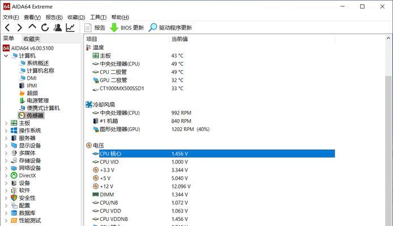This screenshot has width=393, height=226.
Task: Click 驱动程序更新 driver update button
Action: [170, 28]
